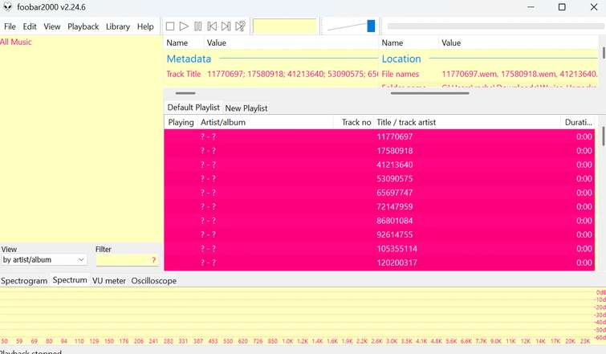Open the Oscilloscope visualization tab
Screen dimensions: 606x354
[x=154, y=281]
